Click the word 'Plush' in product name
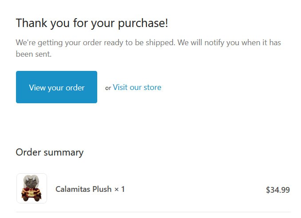Image resolution: width=301 pixels, height=218 pixels. pyautogui.click(x=102, y=189)
